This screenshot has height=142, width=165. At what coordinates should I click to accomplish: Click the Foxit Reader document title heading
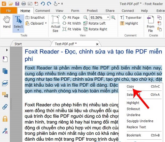coord(93,55)
